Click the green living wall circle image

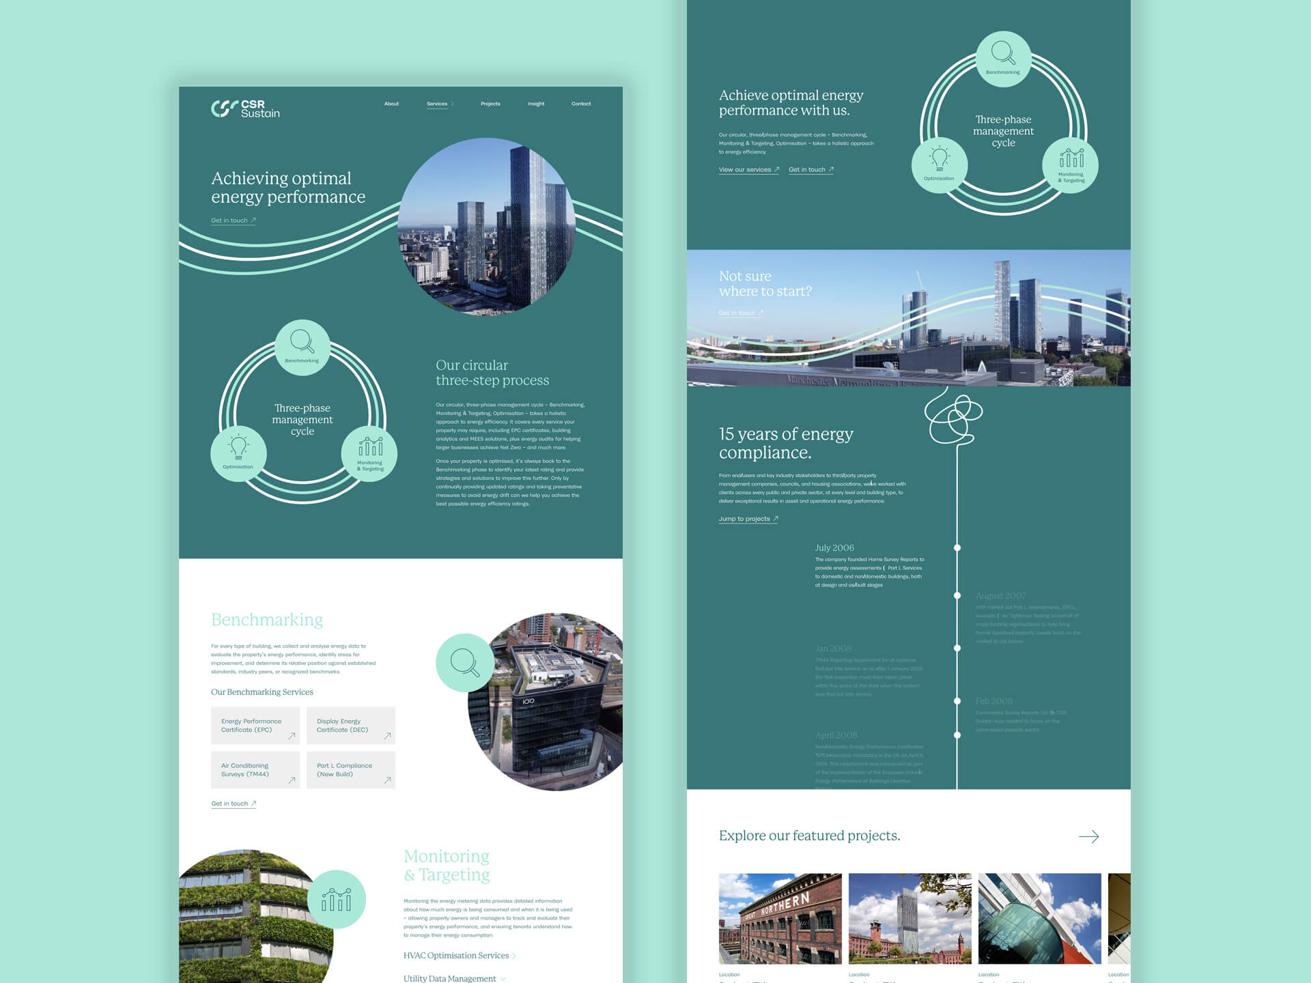coord(256,916)
